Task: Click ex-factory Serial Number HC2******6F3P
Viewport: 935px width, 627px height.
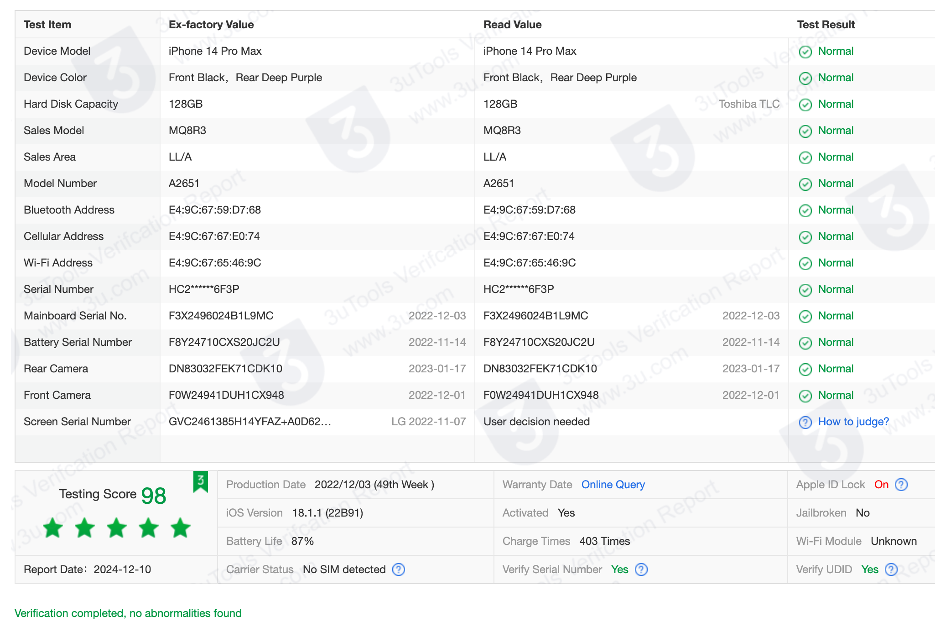Action: coord(204,289)
